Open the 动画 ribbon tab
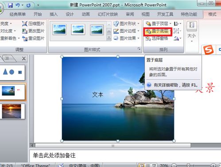This screenshot has height=167, width=221. (86, 14)
